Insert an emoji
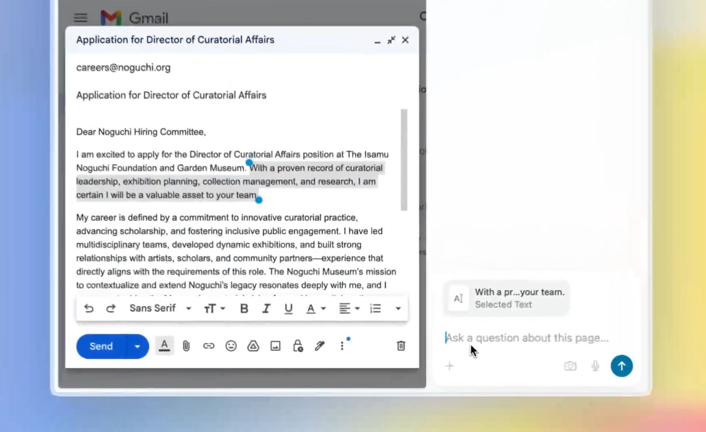Viewport: 706px width, 432px height. click(x=231, y=346)
